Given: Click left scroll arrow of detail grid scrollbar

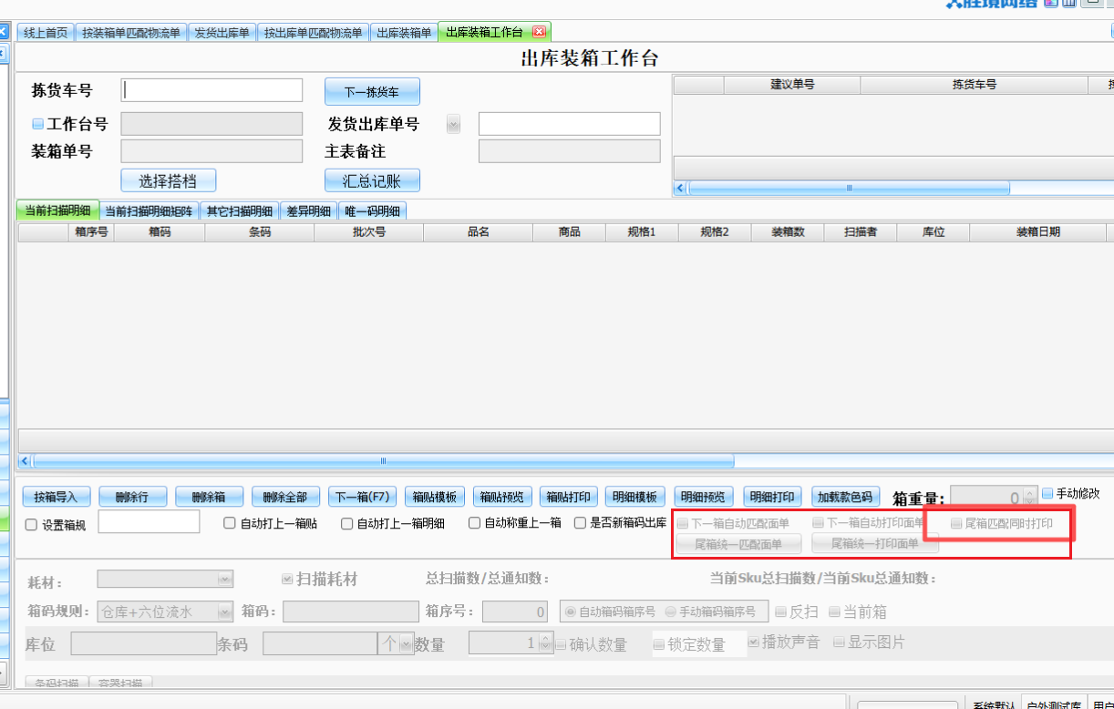Looking at the screenshot, I should pos(24,461).
